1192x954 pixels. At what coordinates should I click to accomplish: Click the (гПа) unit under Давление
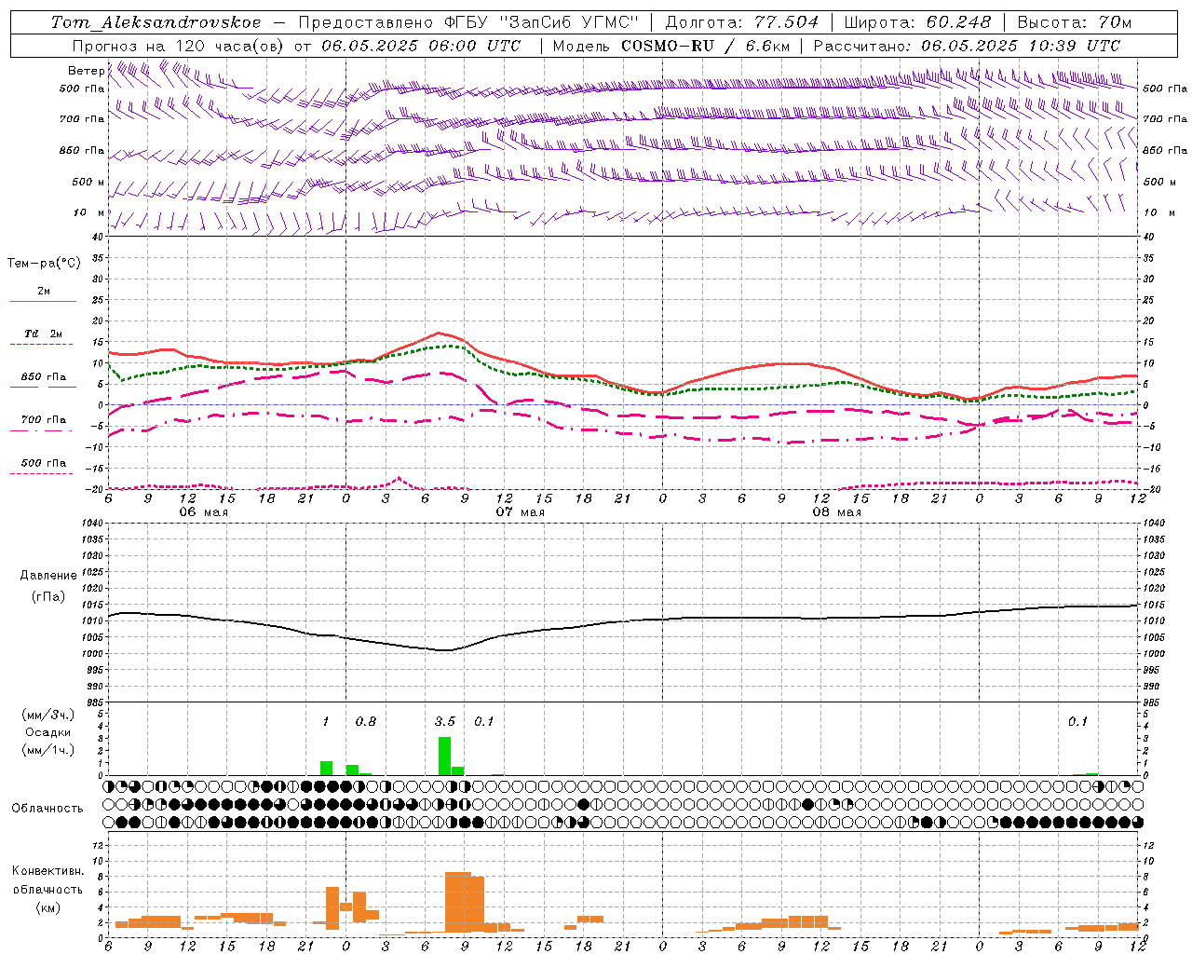pos(48,596)
